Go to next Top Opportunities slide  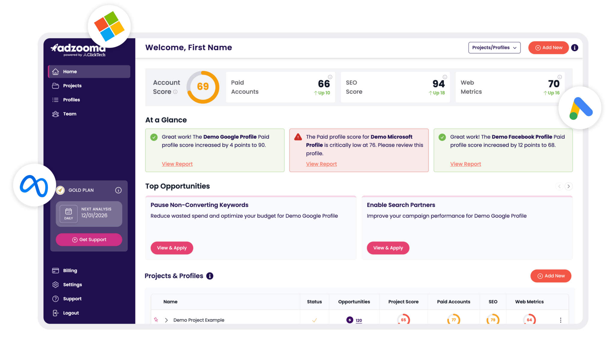(x=568, y=186)
